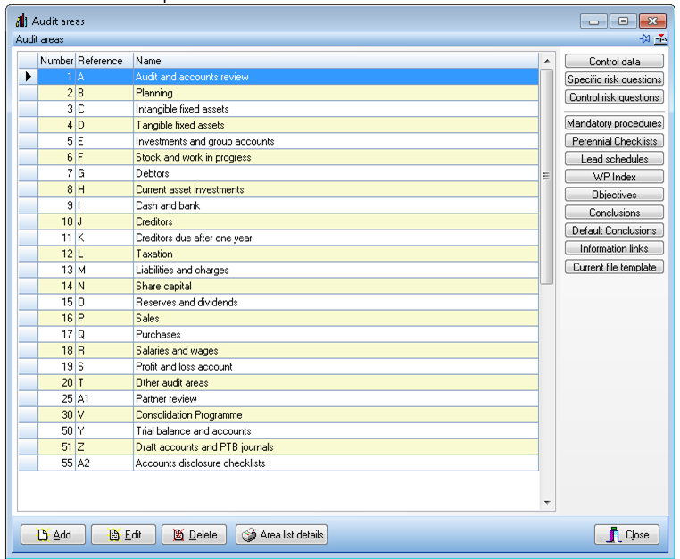The height and width of the screenshot is (559, 680).
Task: Select the 'Taxation' row
Action: 278,254
